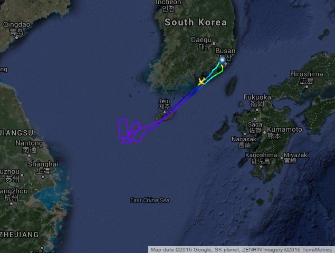This screenshot has width=335, height=253.
Task: Select the Shanghai city marker dot
Action: (x=43, y=177)
